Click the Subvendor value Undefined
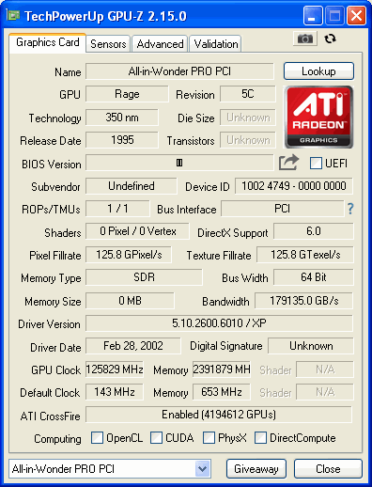Screen dimensions: 372x487 (x=132, y=186)
